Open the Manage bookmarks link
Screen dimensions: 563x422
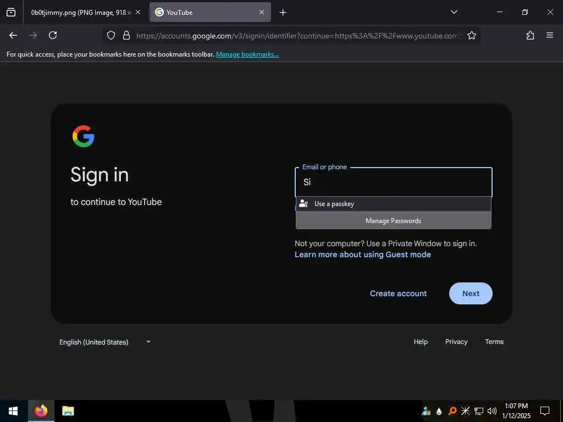(x=247, y=54)
